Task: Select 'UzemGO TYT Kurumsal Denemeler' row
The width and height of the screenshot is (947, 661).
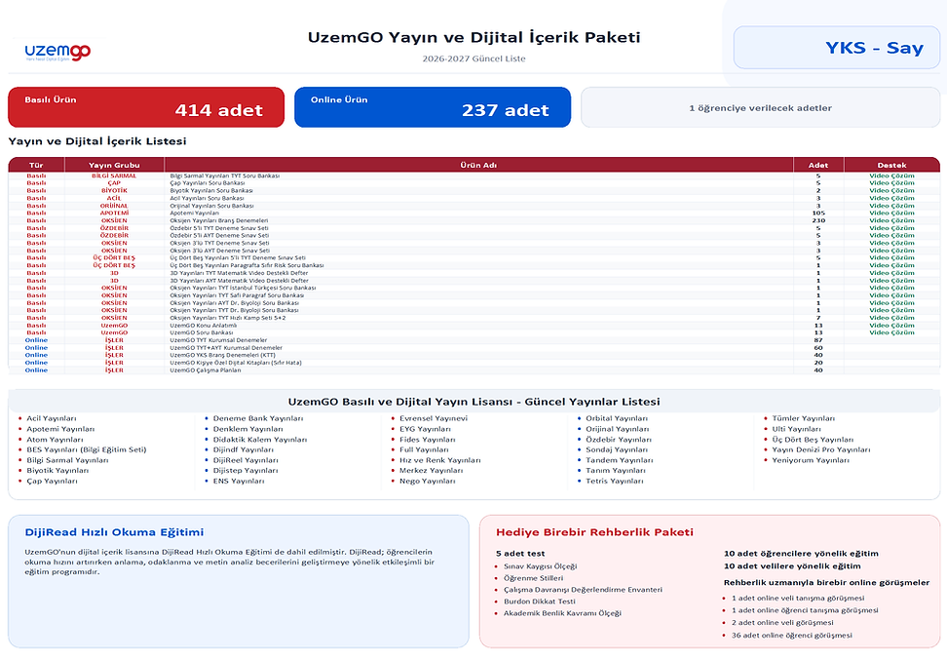Action: pyautogui.click(x=474, y=340)
